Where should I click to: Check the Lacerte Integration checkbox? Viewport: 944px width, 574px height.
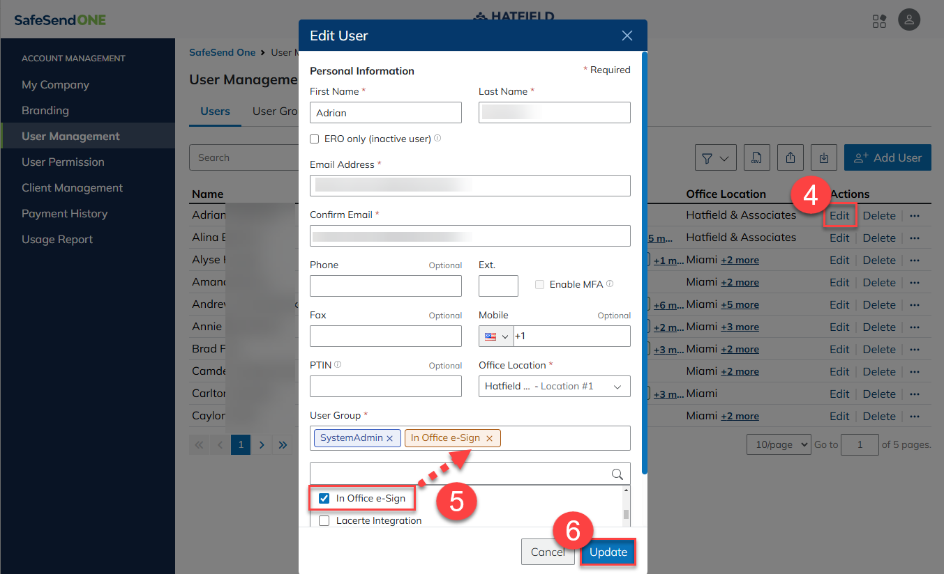[x=324, y=521]
